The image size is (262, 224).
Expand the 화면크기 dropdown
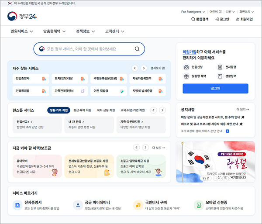[x=246, y=12]
